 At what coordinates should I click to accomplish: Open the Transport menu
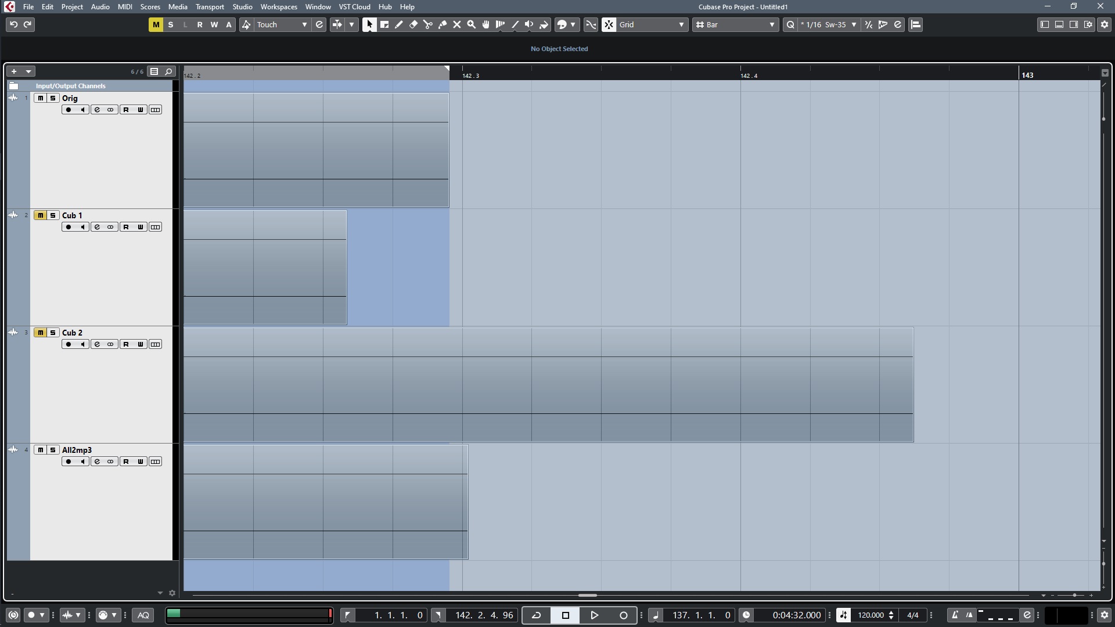(210, 7)
